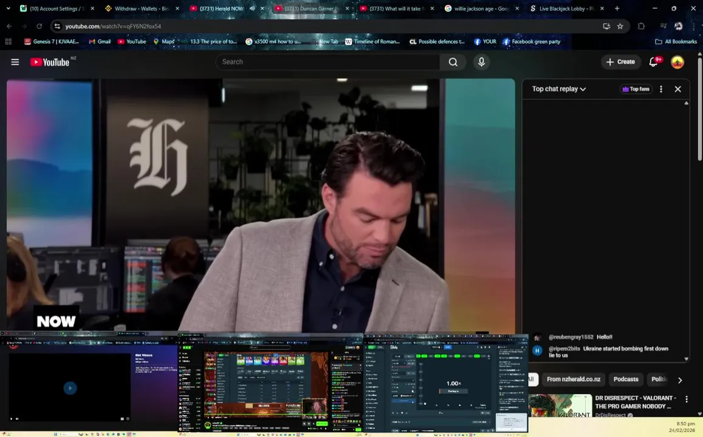Show more topic chips with right arrow

pyautogui.click(x=680, y=380)
